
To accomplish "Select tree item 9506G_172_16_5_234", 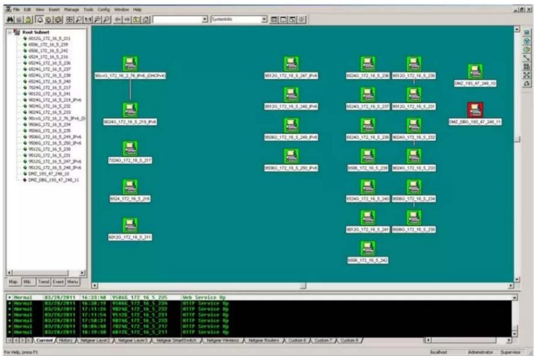I will click(x=50, y=124).
